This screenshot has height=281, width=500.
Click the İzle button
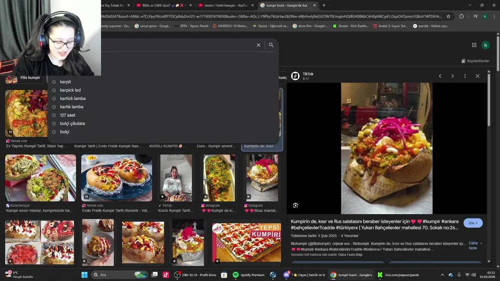(473, 223)
